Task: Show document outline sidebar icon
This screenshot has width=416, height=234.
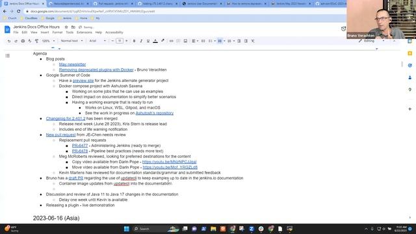Action: click(x=7, y=55)
